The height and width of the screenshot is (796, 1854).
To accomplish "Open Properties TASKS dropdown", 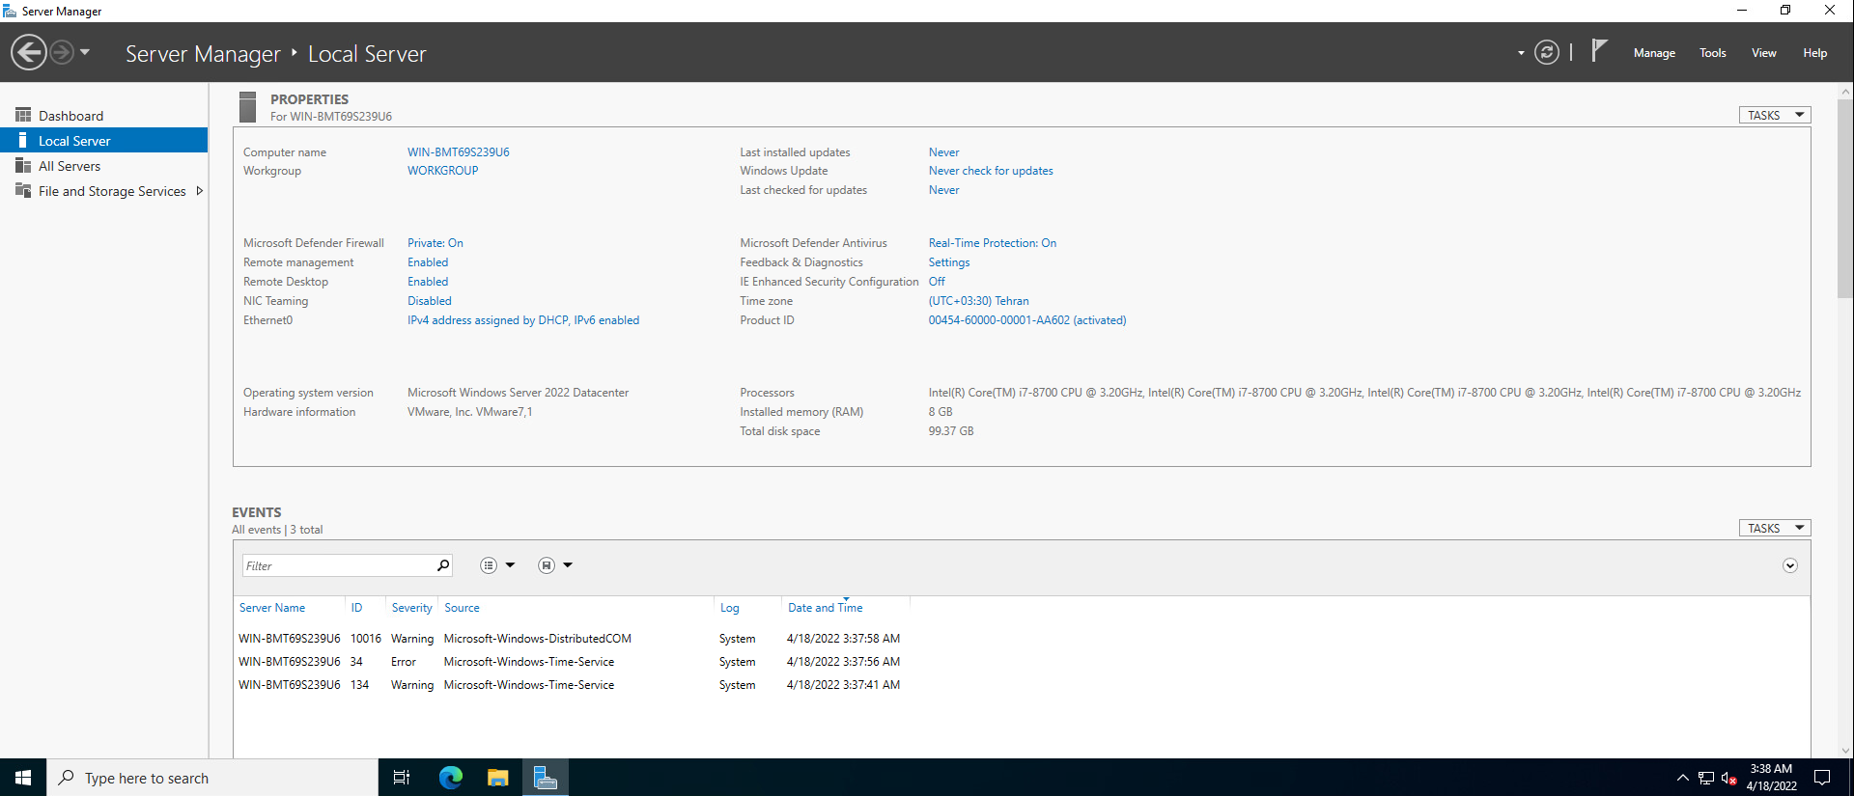I will (1775, 115).
